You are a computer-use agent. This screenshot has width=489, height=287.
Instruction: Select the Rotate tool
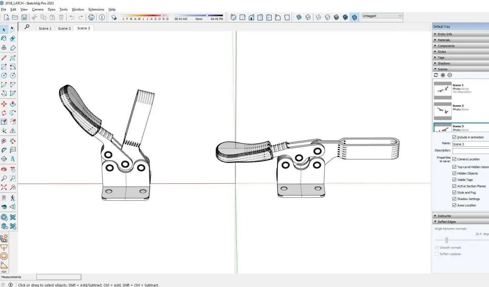point(4,113)
